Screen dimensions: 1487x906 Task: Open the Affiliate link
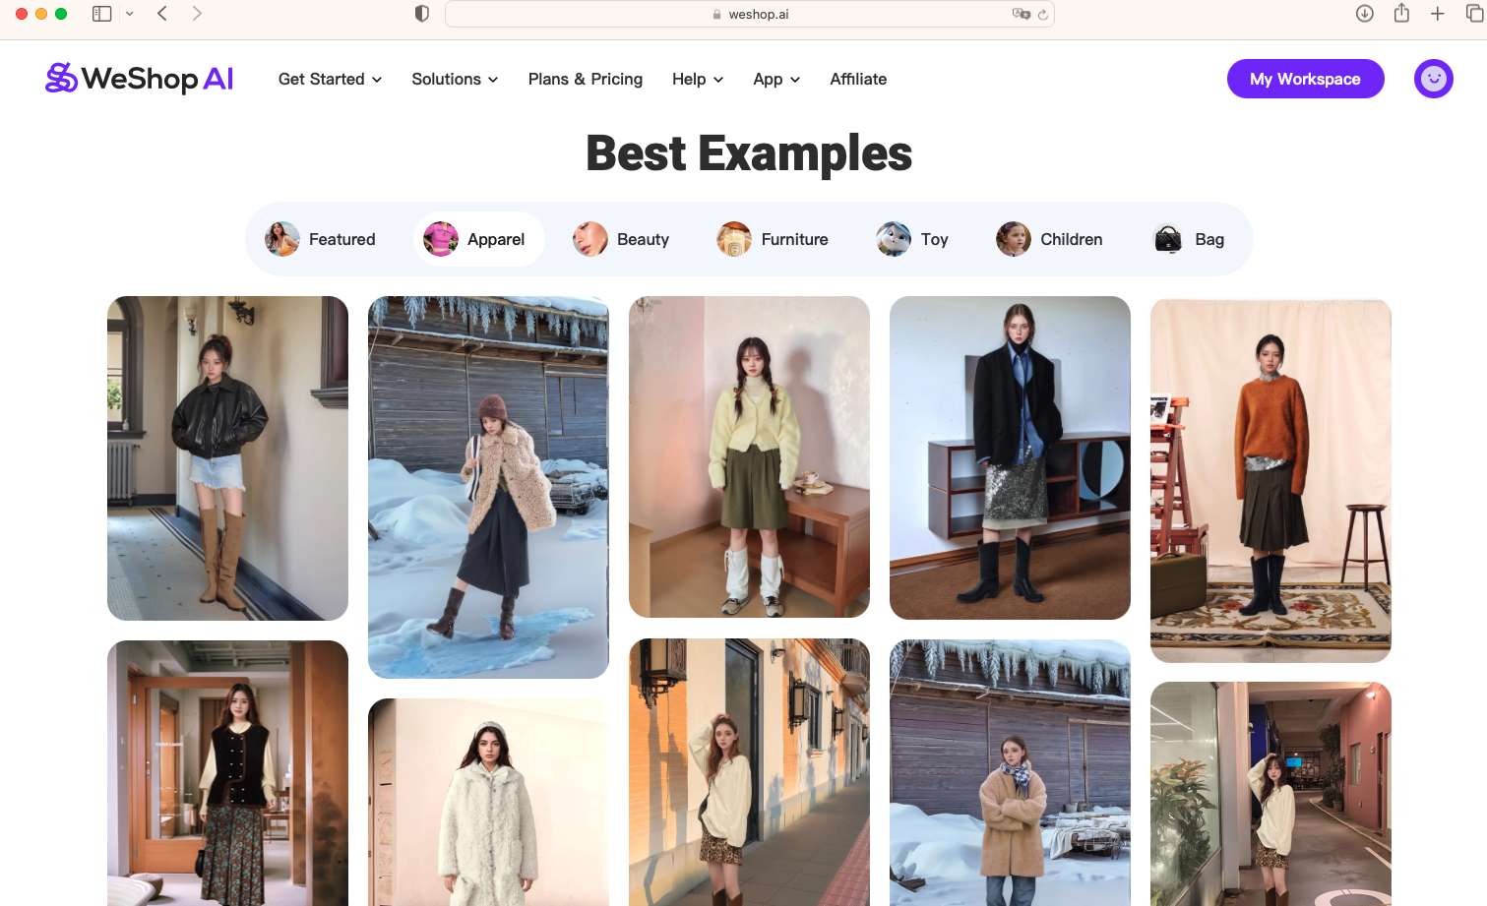857,79
